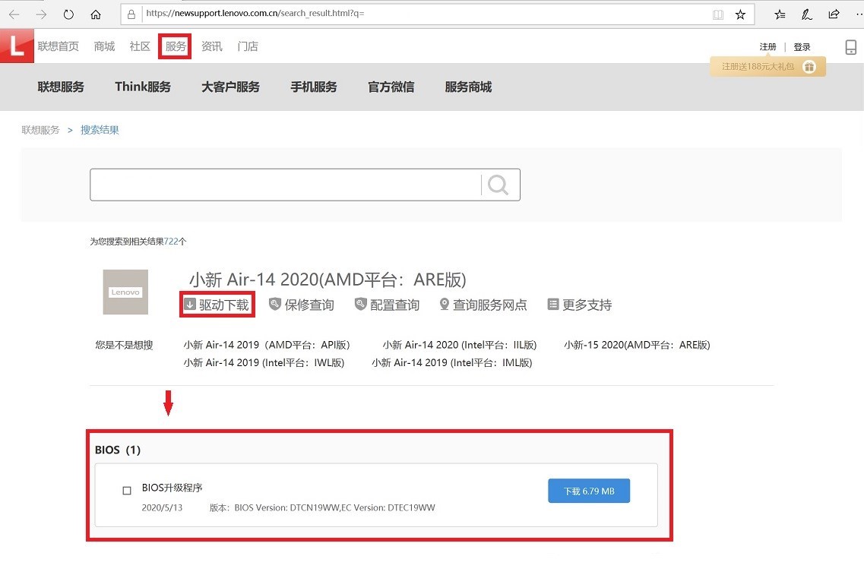Click the 配置查询 link
The width and height of the screenshot is (864, 575).
point(394,305)
